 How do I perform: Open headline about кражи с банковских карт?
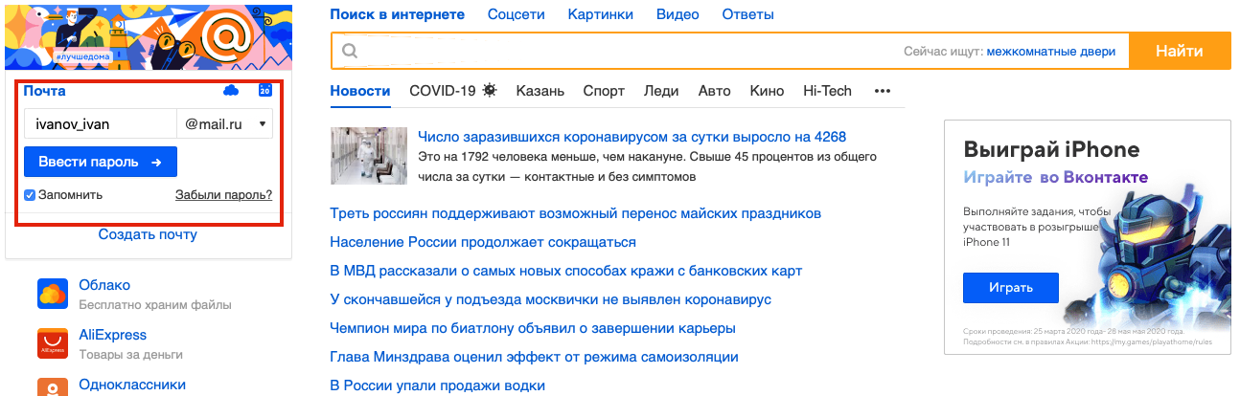tap(566, 271)
